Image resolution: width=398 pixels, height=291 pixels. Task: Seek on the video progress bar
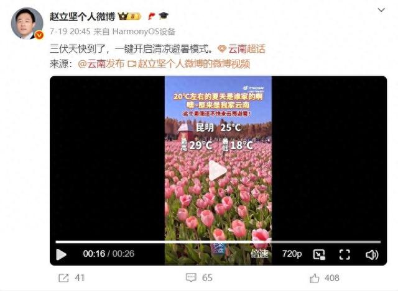point(218,242)
